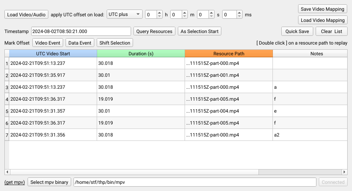This screenshot has width=352, height=191.
Task: Click horizontal scrollbar left arrow
Action: [x=7, y=172]
